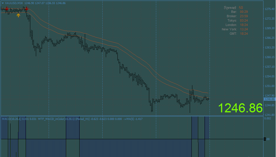The width and height of the screenshot is (276, 157).
Task: Click the GMT time 18:24 label
Action: (244, 34)
